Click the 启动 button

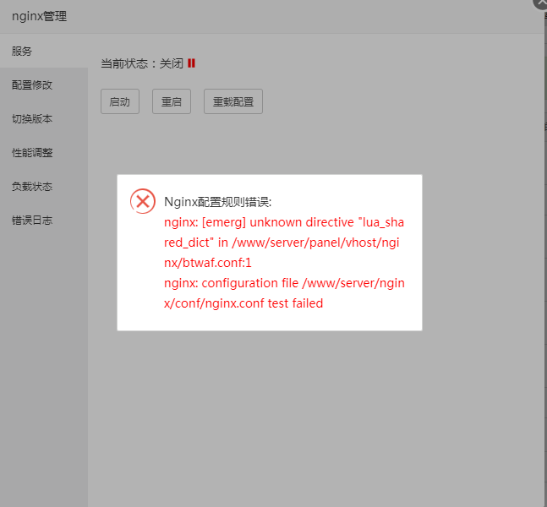pos(120,101)
